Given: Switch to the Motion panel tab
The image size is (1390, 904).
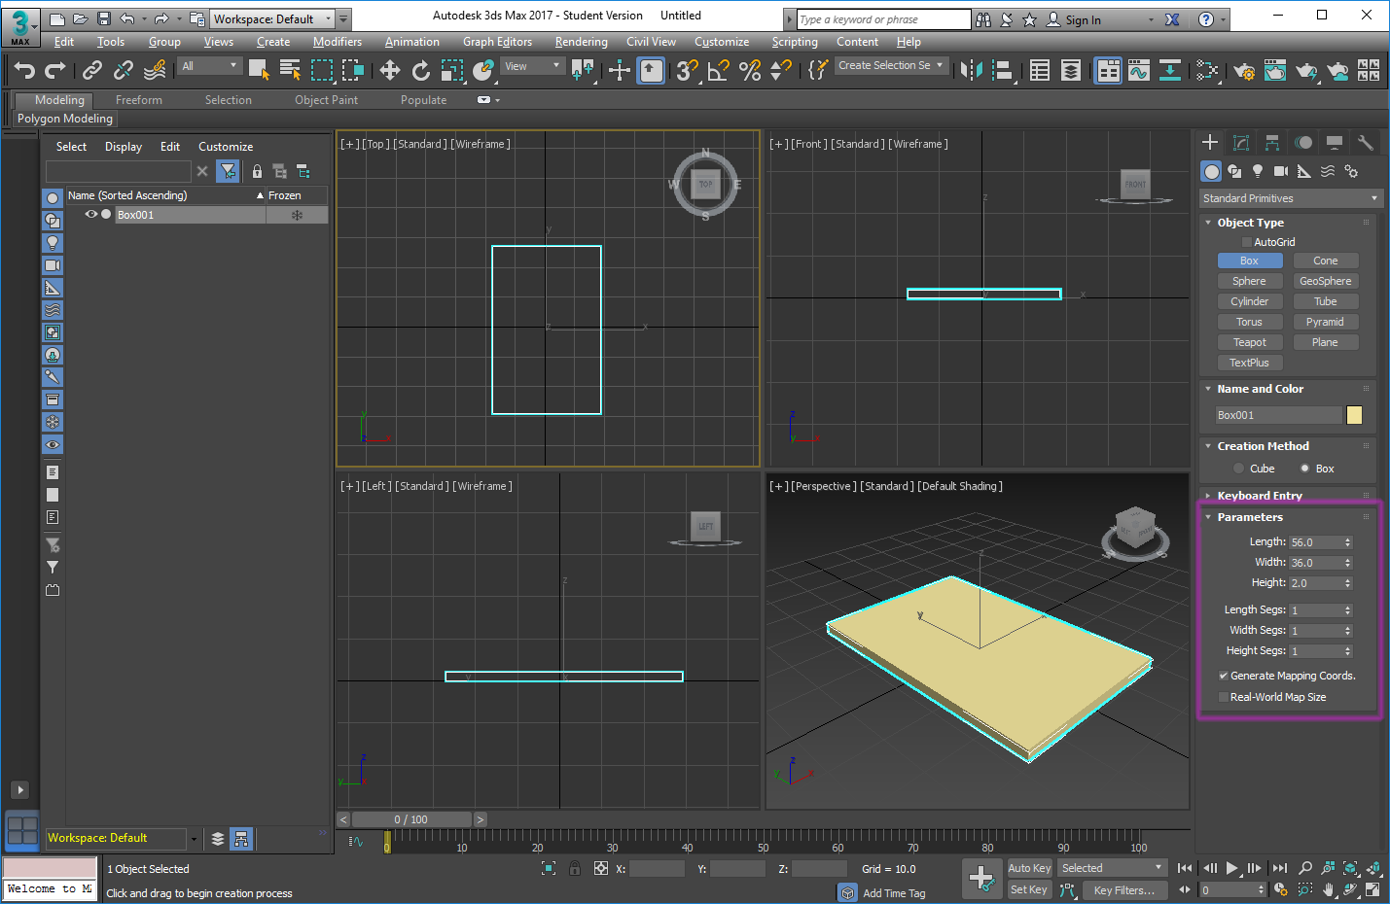Looking at the screenshot, I should click(x=1303, y=143).
